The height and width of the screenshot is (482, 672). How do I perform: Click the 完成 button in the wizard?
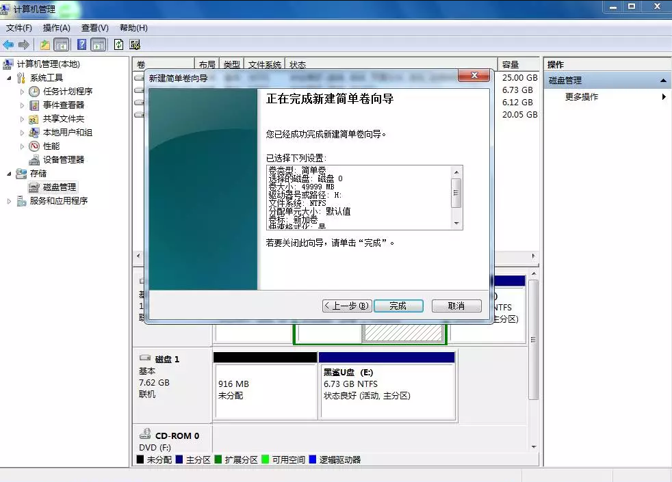pos(398,306)
